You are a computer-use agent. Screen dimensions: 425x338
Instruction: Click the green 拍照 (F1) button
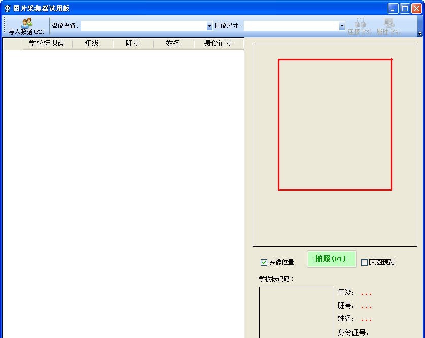331,259
